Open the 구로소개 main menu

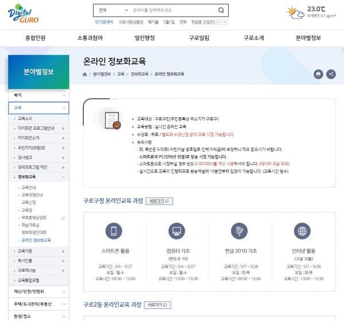[253, 38]
